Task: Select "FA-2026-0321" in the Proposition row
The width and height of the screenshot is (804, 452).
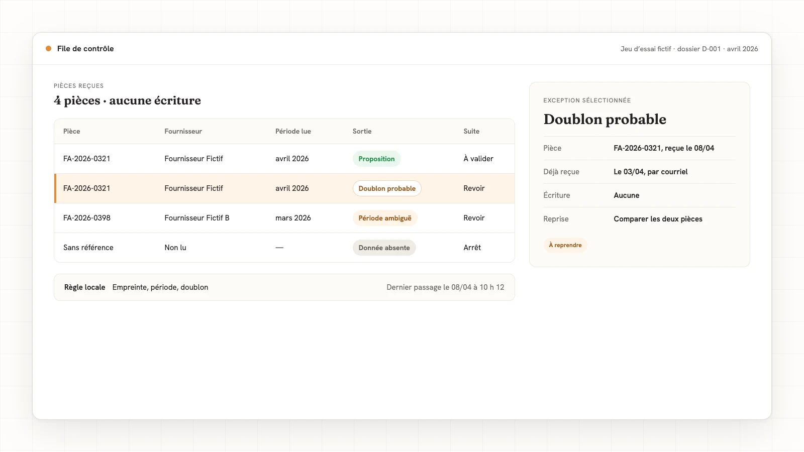Action: [x=87, y=159]
